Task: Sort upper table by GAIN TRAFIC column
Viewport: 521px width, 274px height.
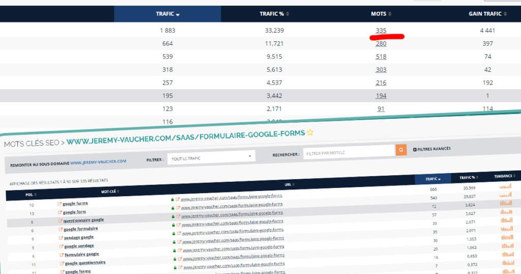Action: tap(487, 14)
